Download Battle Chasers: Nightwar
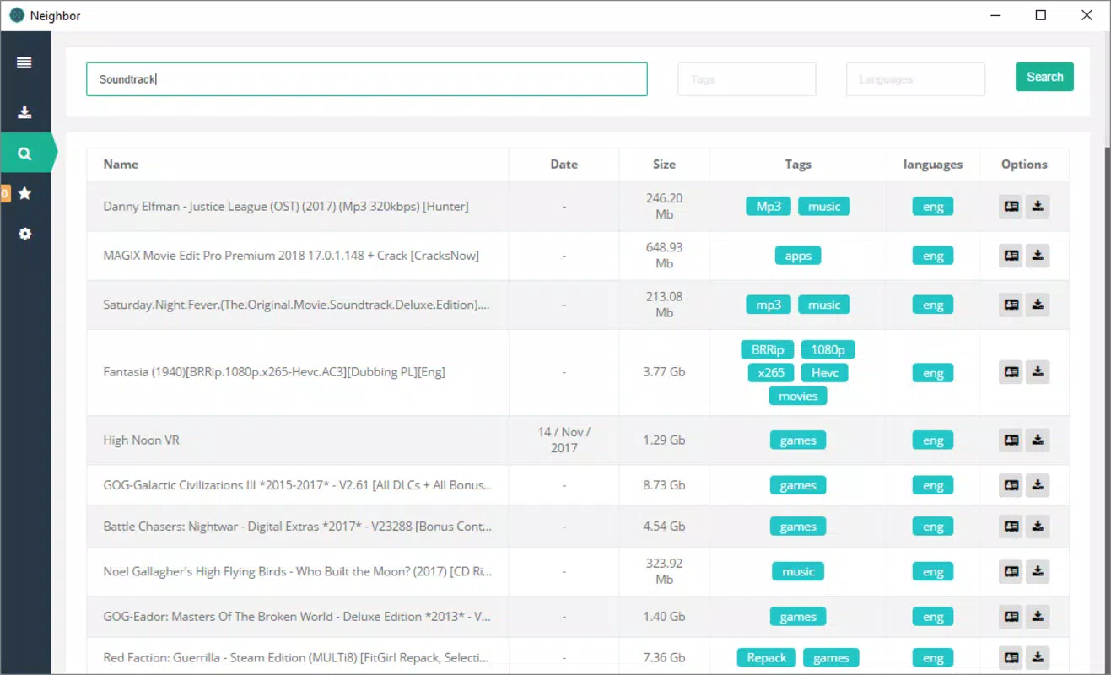Image resolution: width=1111 pixels, height=675 pixels. click(x=1038, y=526)
